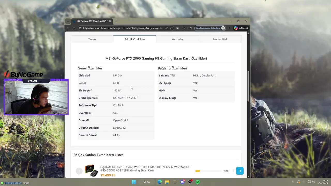Open Copilot Sohbet et button
Image resolution: width=331 pixels, height=186 pixels.
(x=241, y=28)
